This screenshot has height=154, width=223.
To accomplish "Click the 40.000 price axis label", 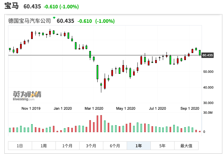I will [x=208, y=87].
